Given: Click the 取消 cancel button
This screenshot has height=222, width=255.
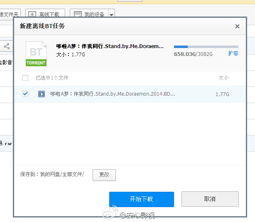Looking at the screenshot, I should [x=210, y=199].
